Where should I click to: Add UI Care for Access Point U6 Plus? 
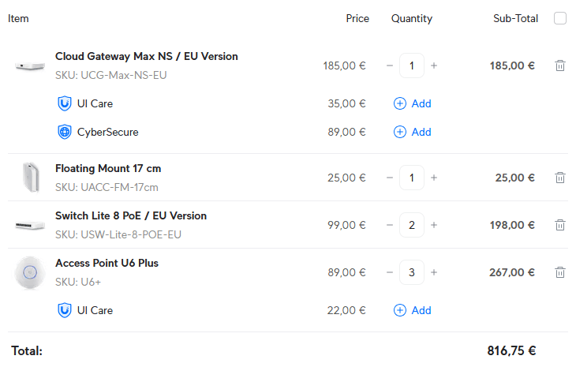coord(412,310)
